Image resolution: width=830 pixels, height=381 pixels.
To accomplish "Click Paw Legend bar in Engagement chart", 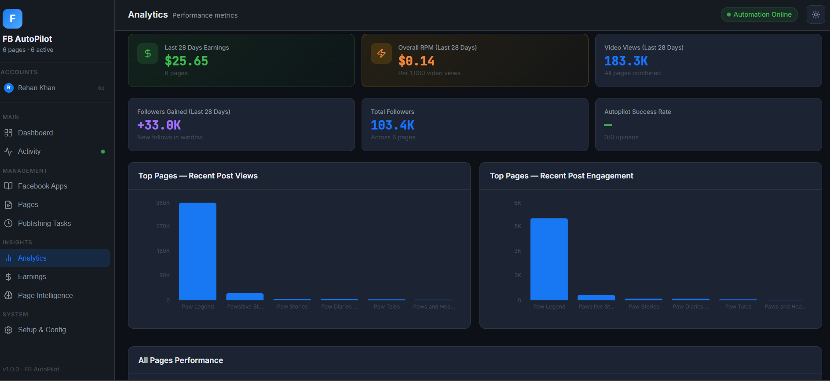I will [549, 259].
